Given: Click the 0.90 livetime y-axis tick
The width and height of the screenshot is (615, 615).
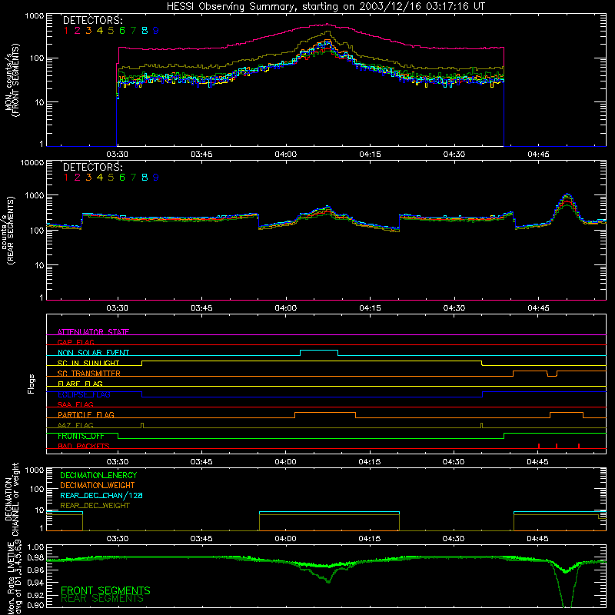Looking at the screenshot, I should [x=35, y=605].
